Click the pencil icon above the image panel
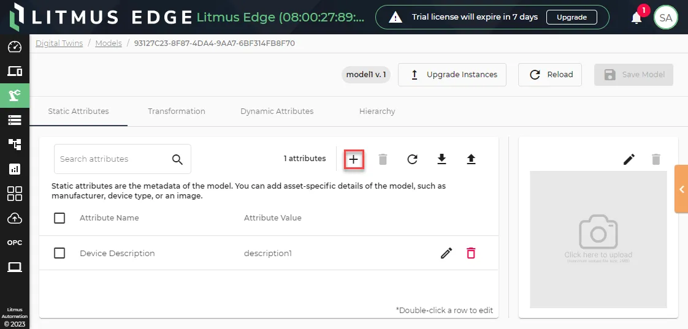Viewport: 688px width, 329px height. click(x=629, y=159)
